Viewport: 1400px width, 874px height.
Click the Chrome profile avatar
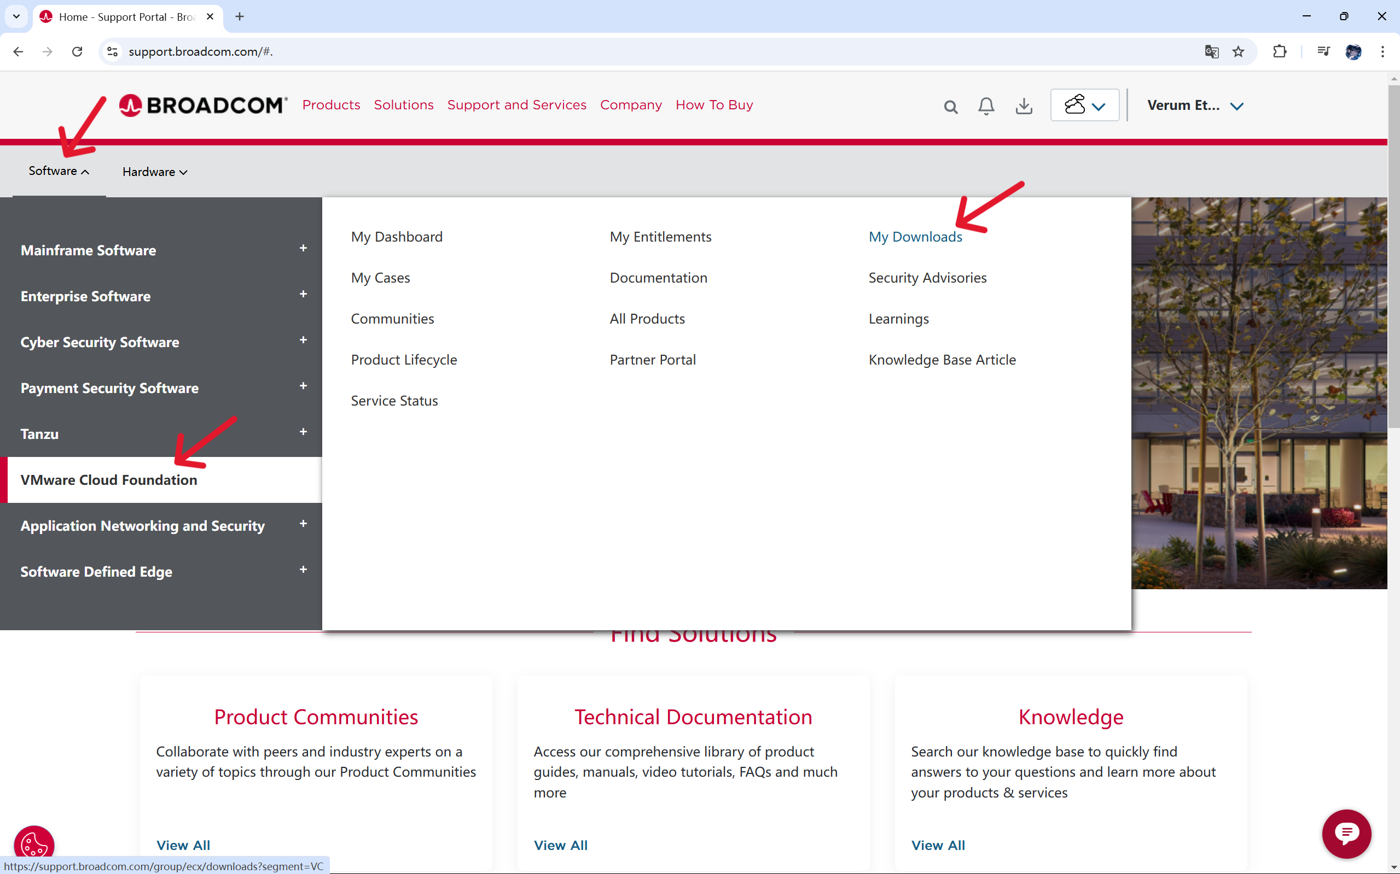tap(1353, 51)
